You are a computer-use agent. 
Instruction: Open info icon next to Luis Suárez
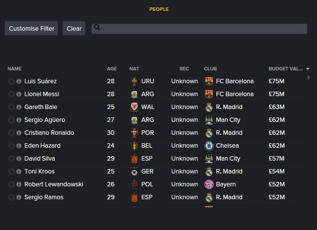19,81
